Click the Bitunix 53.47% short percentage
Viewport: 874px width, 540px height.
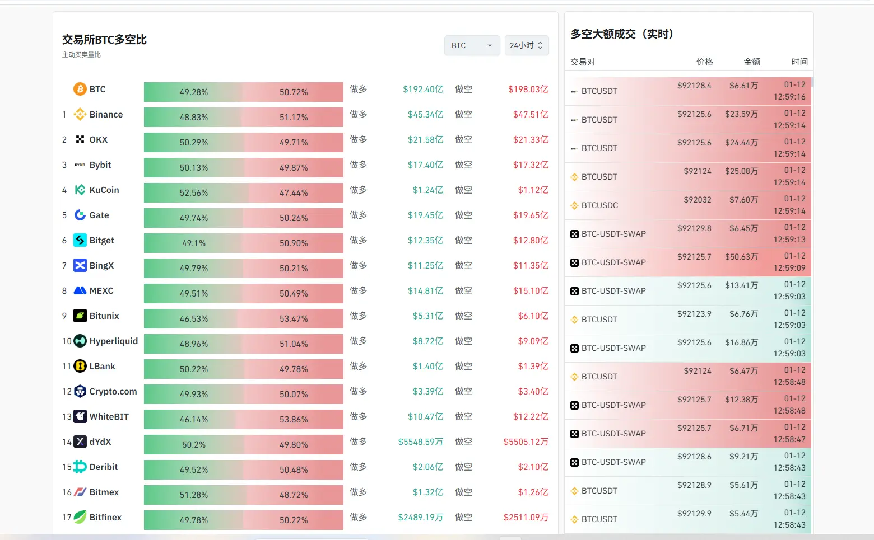294,318
